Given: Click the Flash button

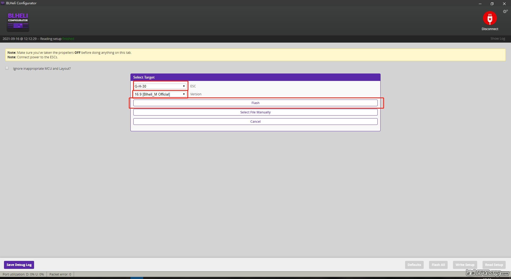Looking at the screenshot, I should click(x=256, y=103).
